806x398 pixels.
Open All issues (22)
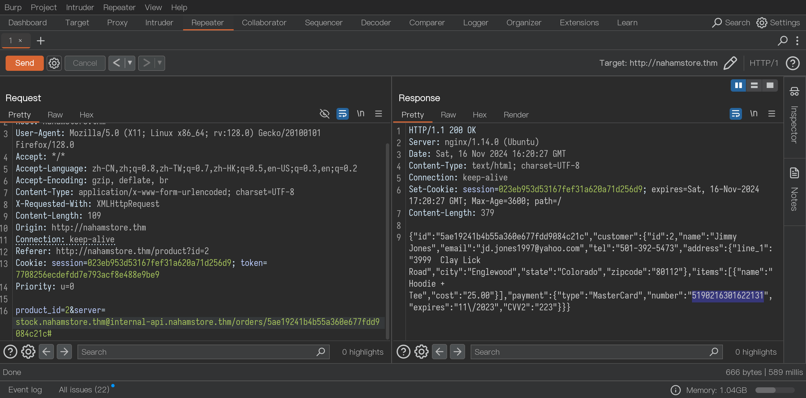(84, 390)
